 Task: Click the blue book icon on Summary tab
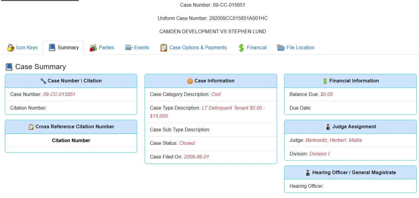coord(52,48)
